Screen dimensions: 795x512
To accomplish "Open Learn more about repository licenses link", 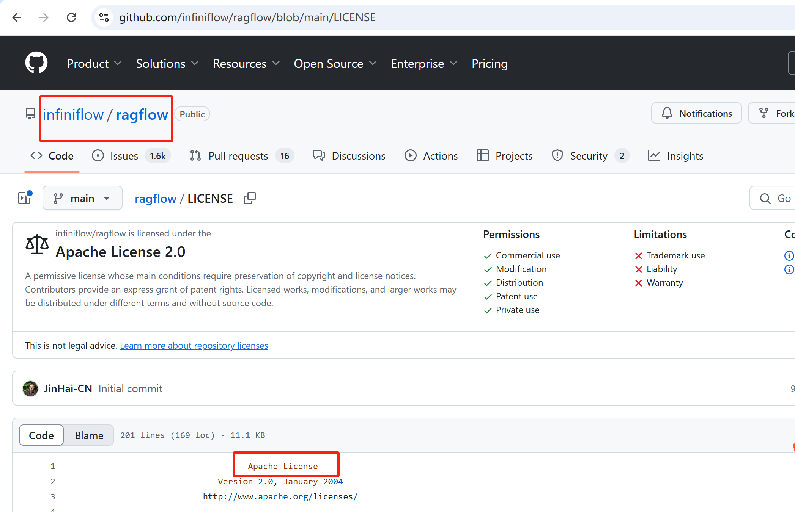I will tap(194, 346).
